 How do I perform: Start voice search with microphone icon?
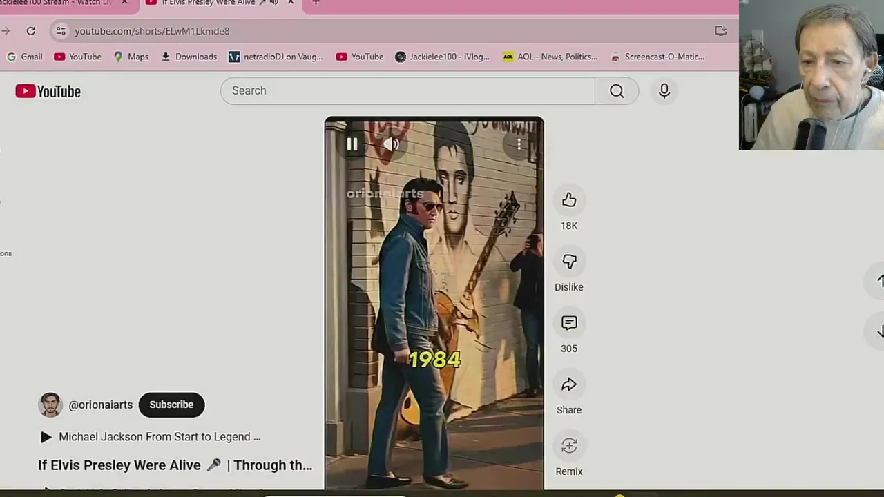[x=664, y=90]
